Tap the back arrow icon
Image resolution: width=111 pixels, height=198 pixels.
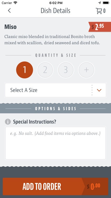(9, 11)
